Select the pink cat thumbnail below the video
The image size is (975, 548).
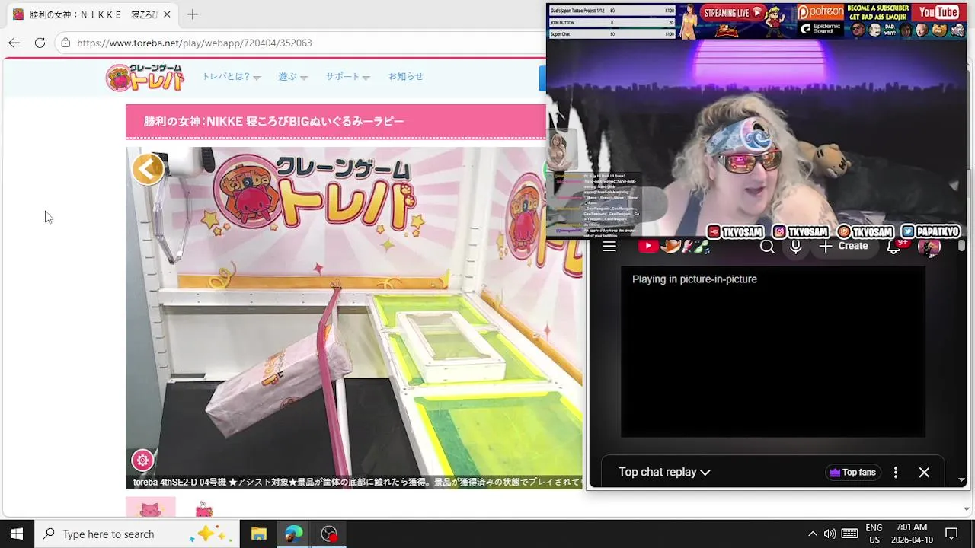[x=150, y=508]
